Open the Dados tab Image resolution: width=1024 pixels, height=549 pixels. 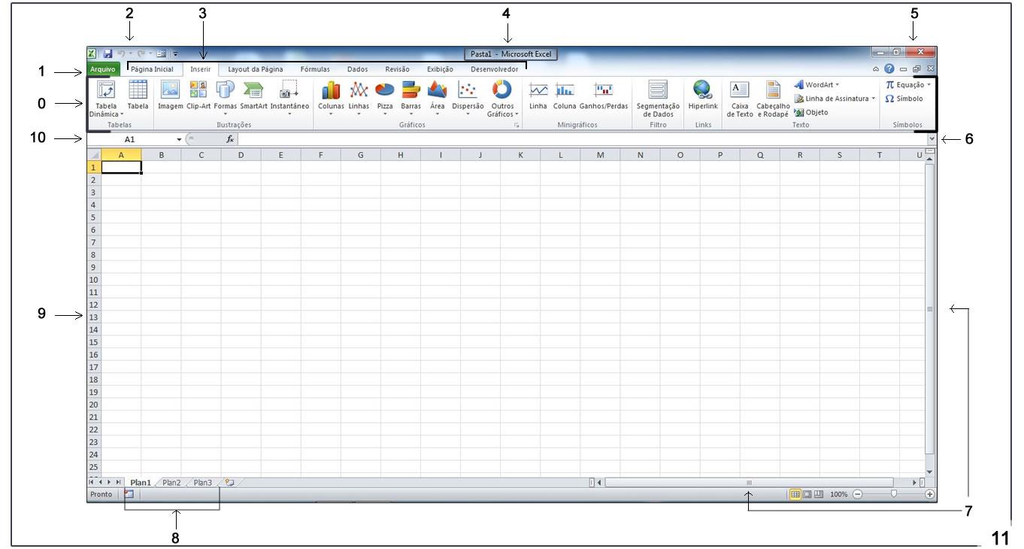[358, 69]
